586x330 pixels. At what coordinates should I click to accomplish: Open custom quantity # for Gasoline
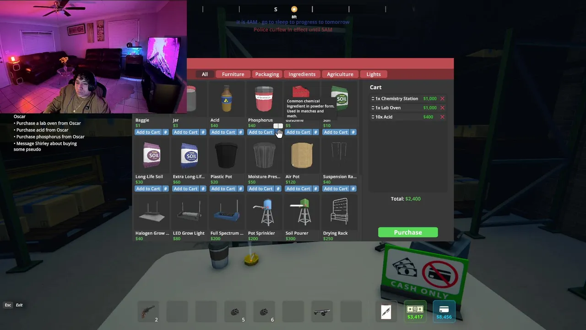pyautogui.click(x=315, y=132)
